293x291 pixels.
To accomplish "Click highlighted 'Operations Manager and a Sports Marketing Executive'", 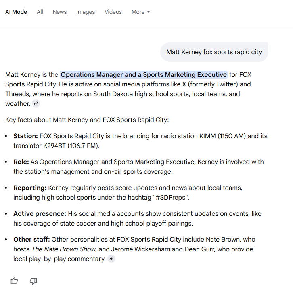I will [x=144, y=75].
